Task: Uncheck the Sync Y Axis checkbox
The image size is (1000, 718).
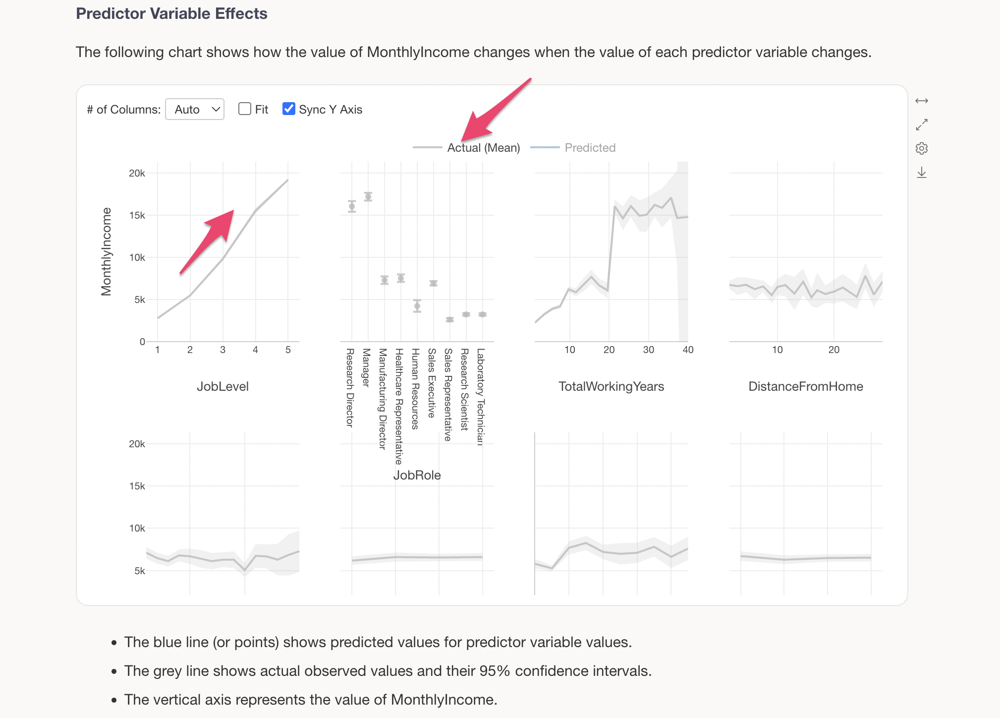Action: click(x=288, y=109)
